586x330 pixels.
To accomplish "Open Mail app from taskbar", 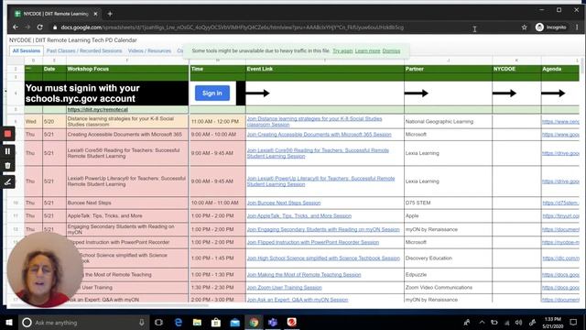I will pos(234,322).
